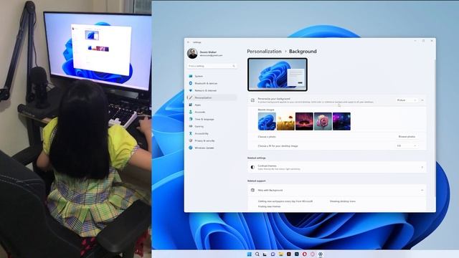The width and height of the screenshot is (459, 258).
Task: Open the Windows Update icon
Action: coord(191,148)
